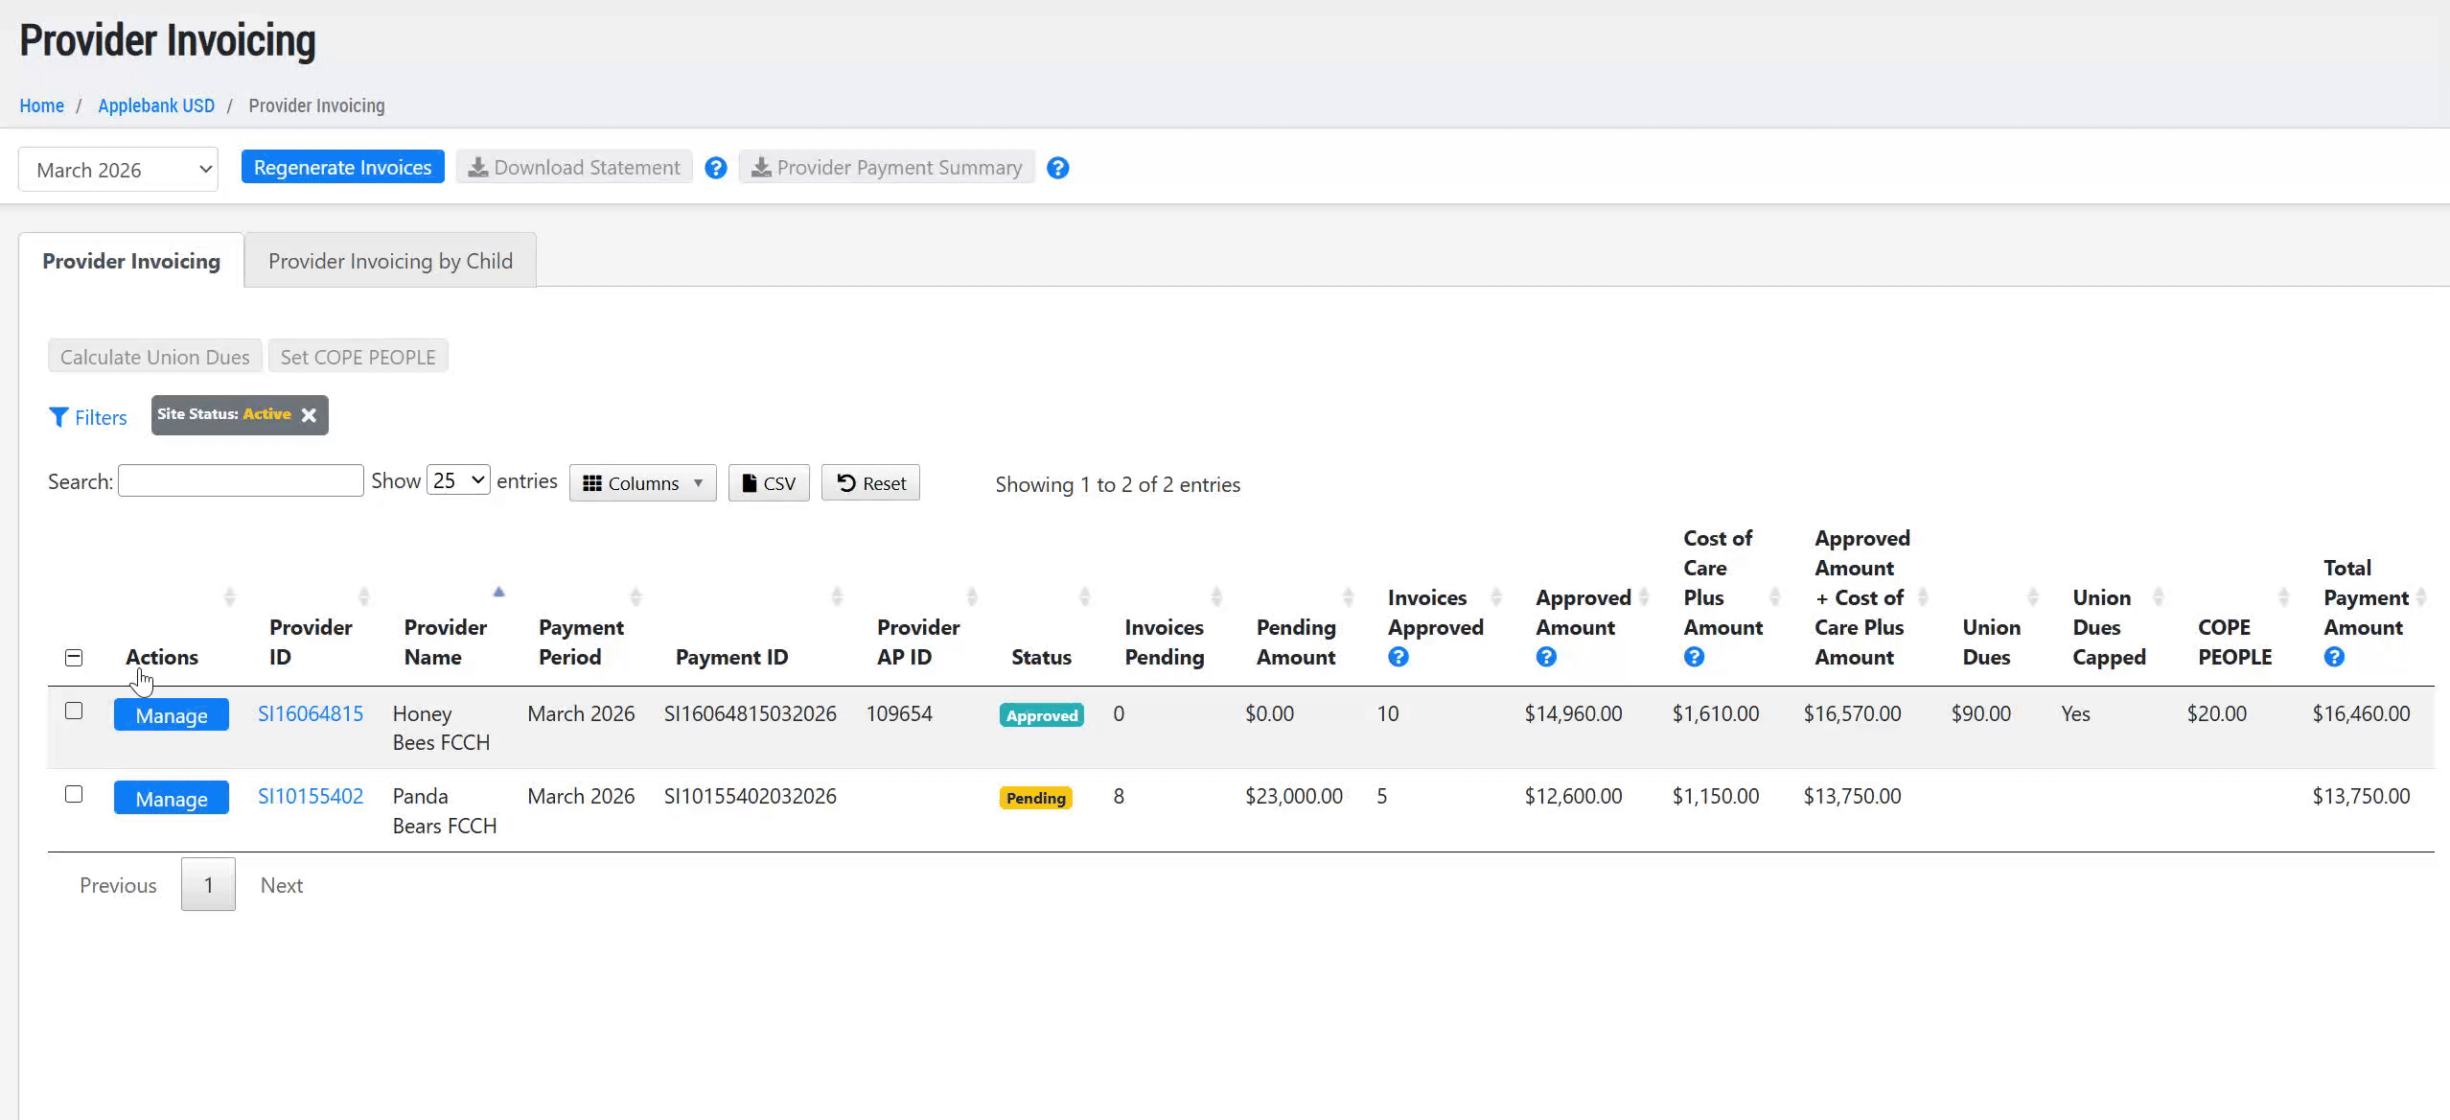Click Approved Amount help icon
The image size is (2450, 1120).
coord(1546,657)
